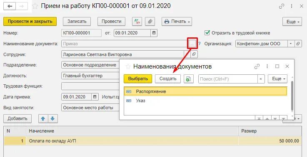Screen dimensions: 307x157
Task: Click the Сотрудник field Ларионова Светлана Викторовна
Action: point(122,54)
